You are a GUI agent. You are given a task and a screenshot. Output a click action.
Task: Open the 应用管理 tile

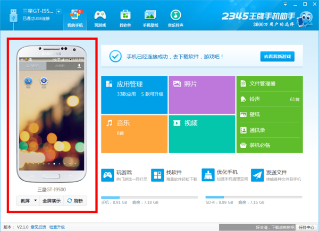(133, 94)
